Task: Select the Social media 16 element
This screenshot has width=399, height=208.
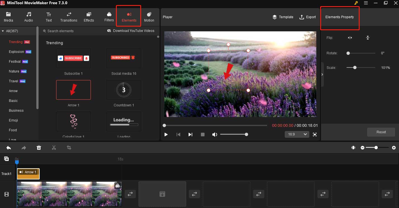Action: (124, 58)
